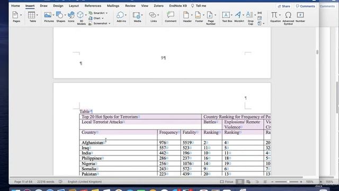Expand the Shapes dropdown arrow
339x191 pixels.
point(65,15)
